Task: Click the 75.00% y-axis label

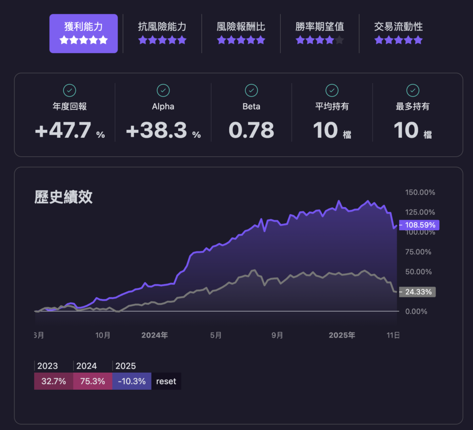Action: [x=418, y=252]
